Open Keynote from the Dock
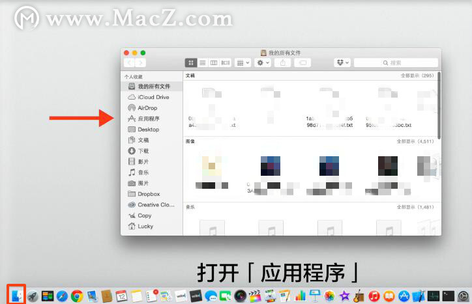Image resolution: width=472 pixels, height=304 pixels. (x=315, y=296)
